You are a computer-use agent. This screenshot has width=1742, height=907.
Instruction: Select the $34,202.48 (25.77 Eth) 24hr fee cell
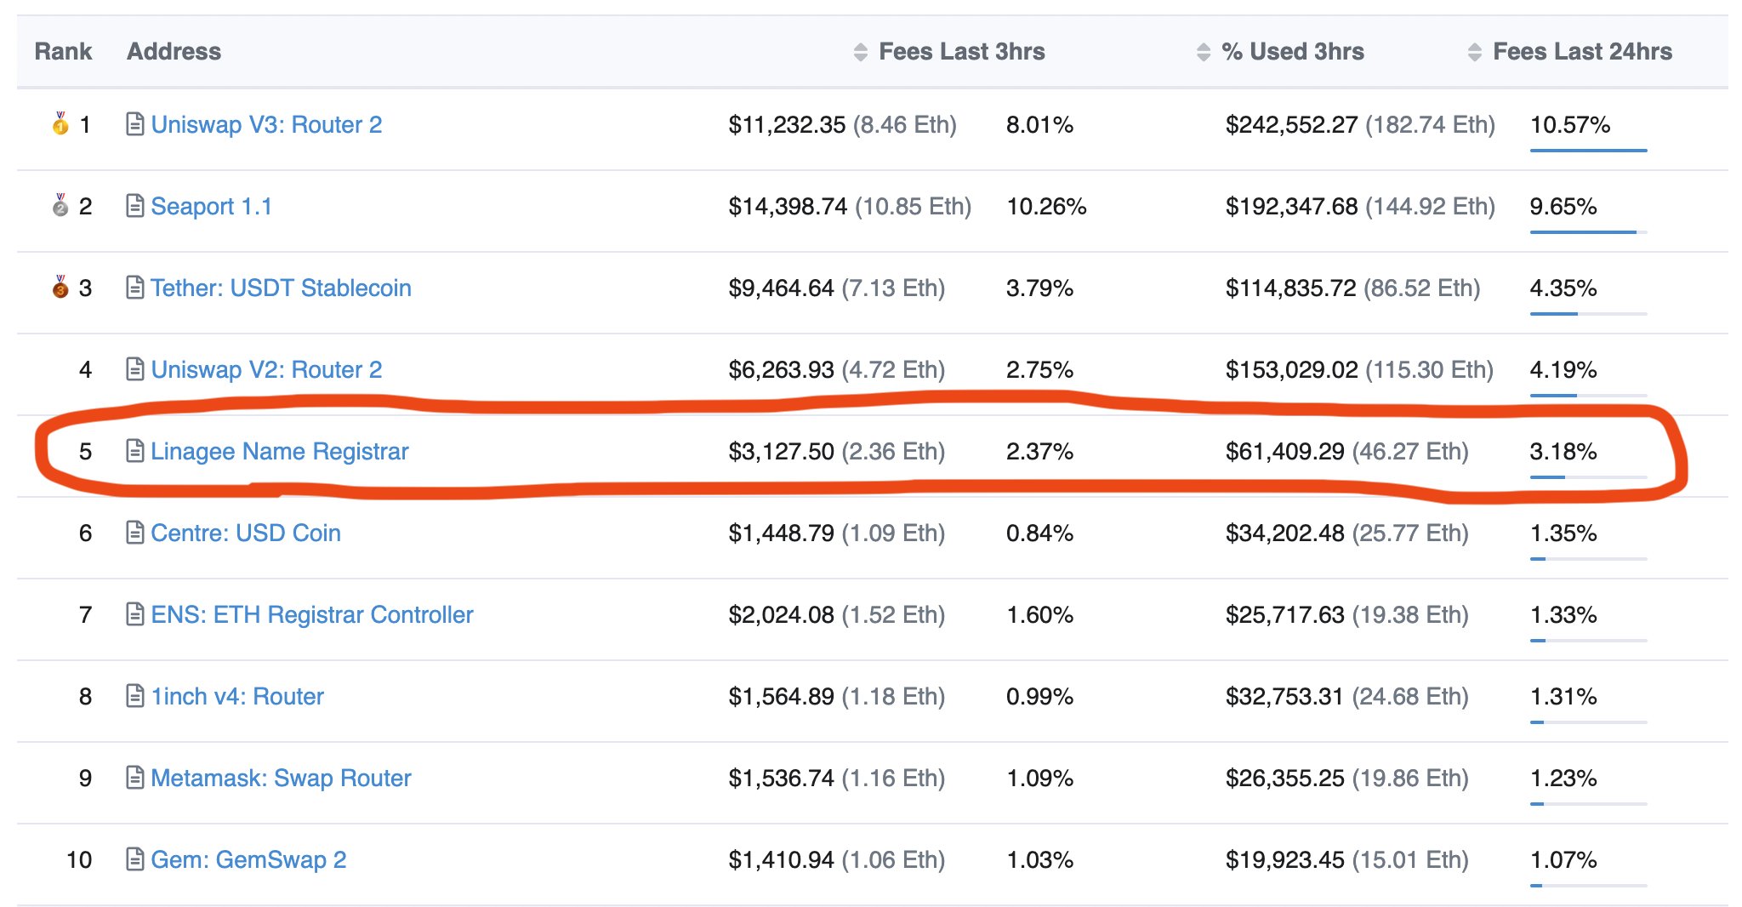[x=1347, y=533]
